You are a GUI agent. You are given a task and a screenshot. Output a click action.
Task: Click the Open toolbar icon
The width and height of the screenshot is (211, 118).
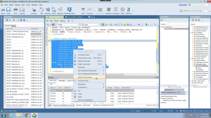pos(3,11)
